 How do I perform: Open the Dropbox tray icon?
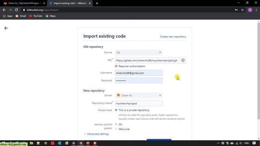click(223, 143)
